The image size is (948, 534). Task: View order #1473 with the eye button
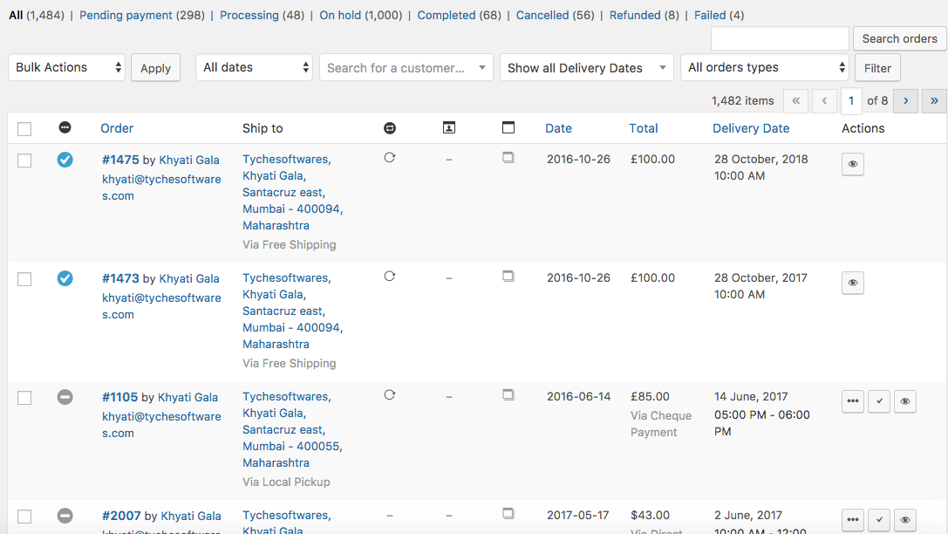[852, 283]
